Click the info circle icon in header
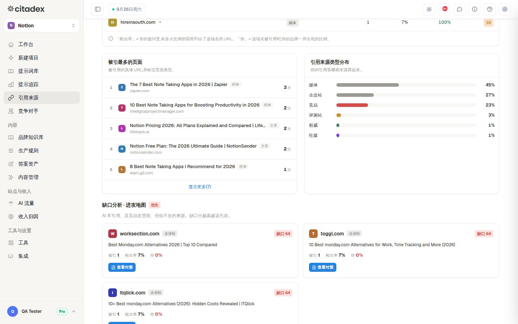The width and height of the screenshot is (518, 324). tap(474, 9)
